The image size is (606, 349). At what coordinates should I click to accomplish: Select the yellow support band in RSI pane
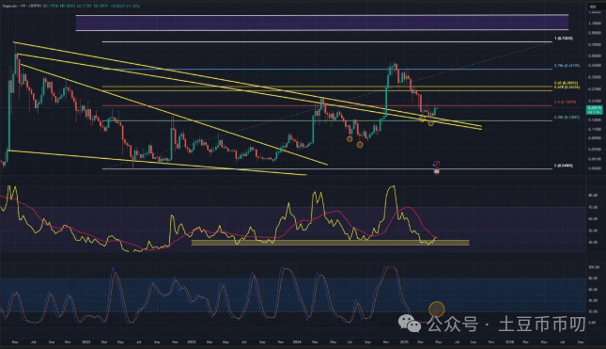pos(330,243)
